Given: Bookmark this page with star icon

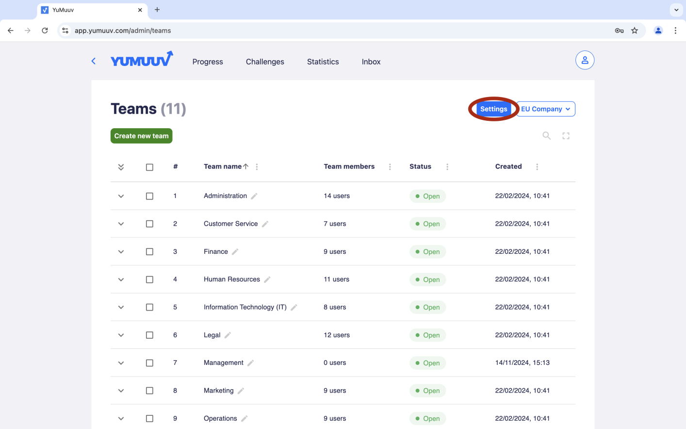Looking at the screenshot, I should coord(635,31).
